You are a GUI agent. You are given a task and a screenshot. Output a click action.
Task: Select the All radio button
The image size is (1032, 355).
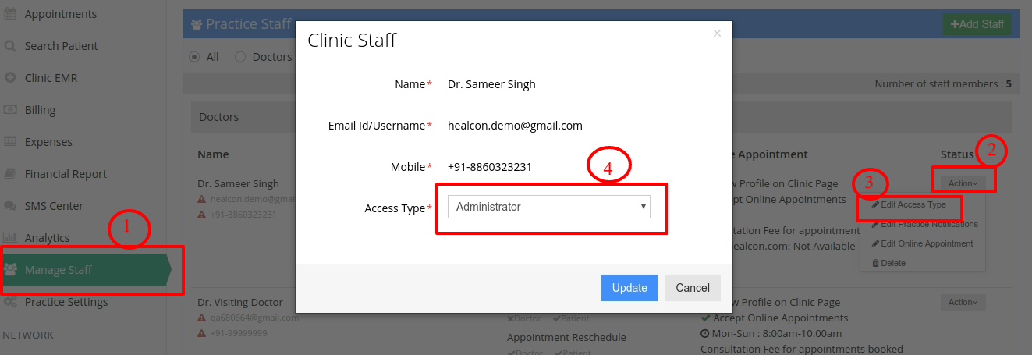193,57
